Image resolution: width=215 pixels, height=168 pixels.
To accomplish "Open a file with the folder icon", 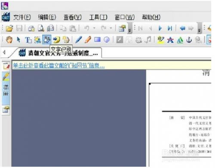I will [x=9, y=28].
